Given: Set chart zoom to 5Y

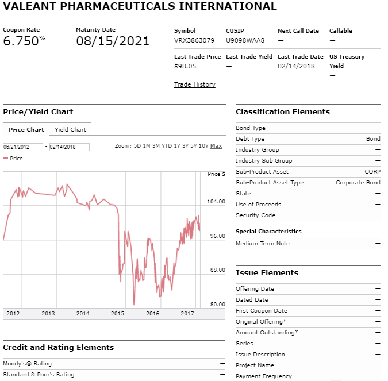Looking at the screenshot, I should tap(194, 146).
